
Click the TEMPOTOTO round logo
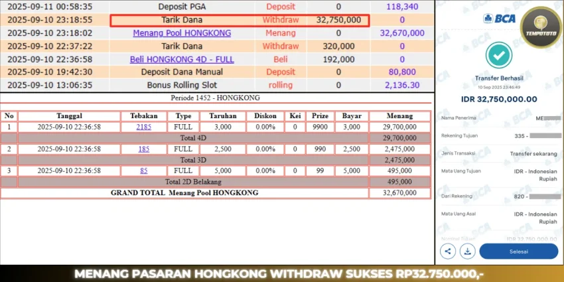541,27
